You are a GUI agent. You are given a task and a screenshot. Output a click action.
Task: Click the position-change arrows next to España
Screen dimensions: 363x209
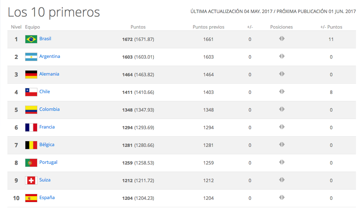(282, 197)
